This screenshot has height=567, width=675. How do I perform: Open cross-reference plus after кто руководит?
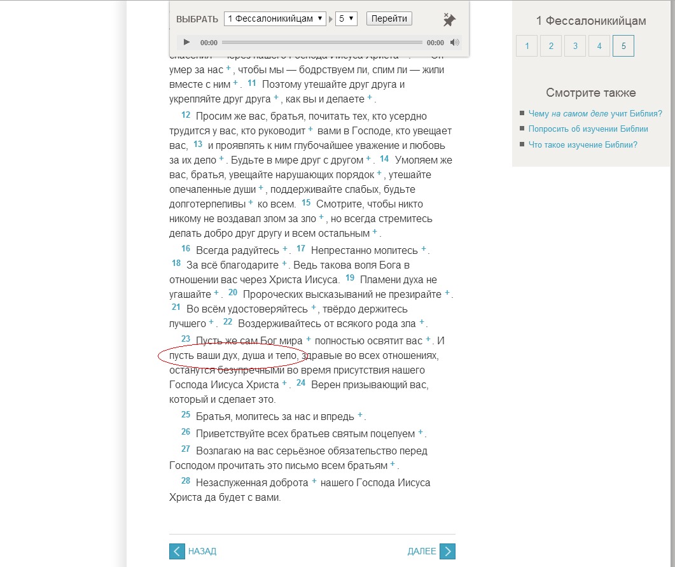tap(310, 129)
